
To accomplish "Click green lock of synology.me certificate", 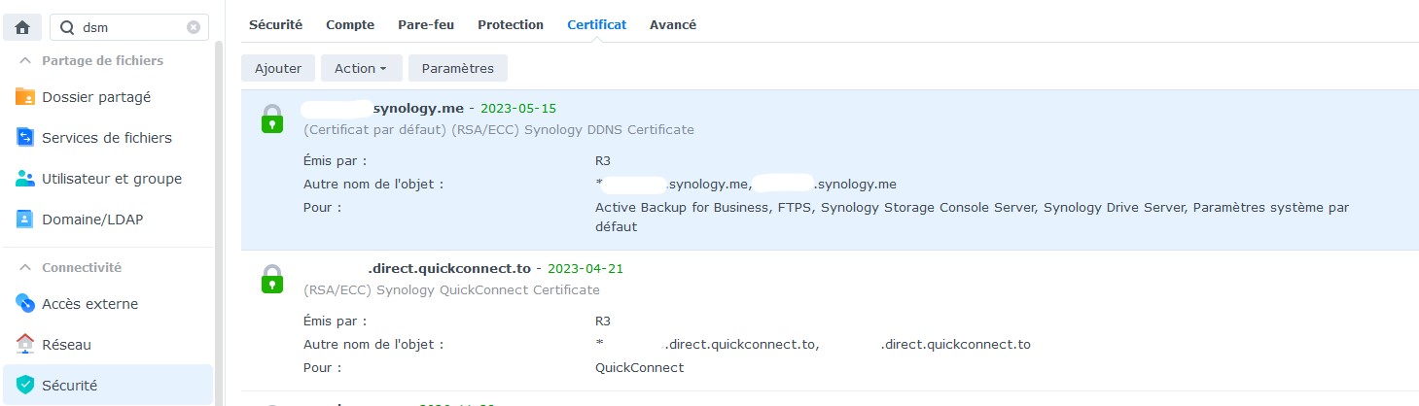I will tap(272, 119).
